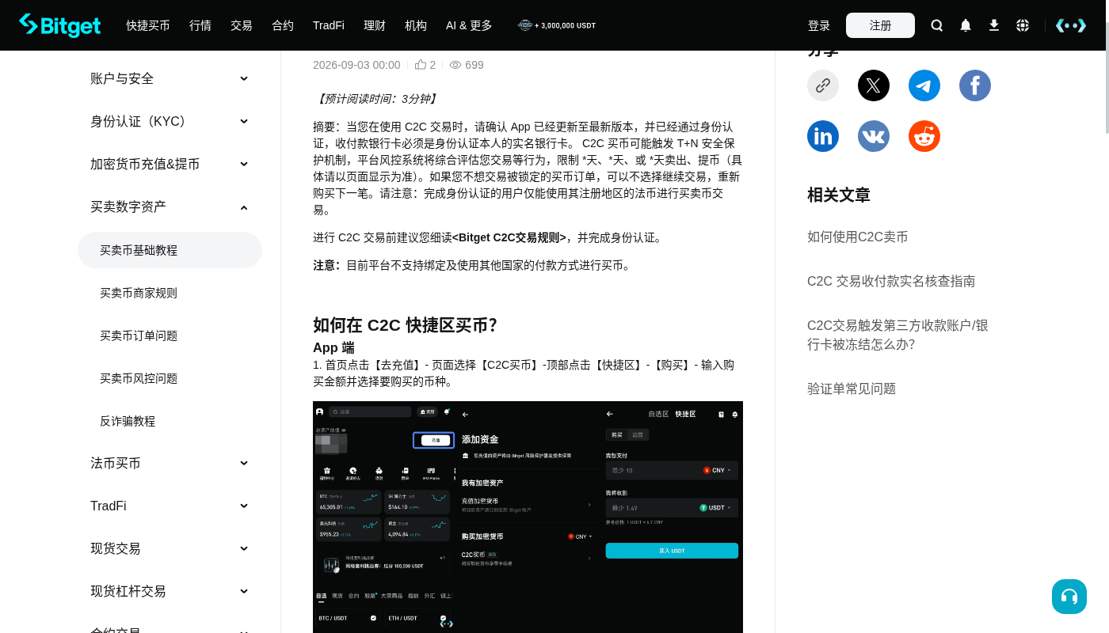Expand 加密货币充值&提币 section
Image resolution: width=1109 pixels, height=633 pixels.
click(x=170, y=164)
